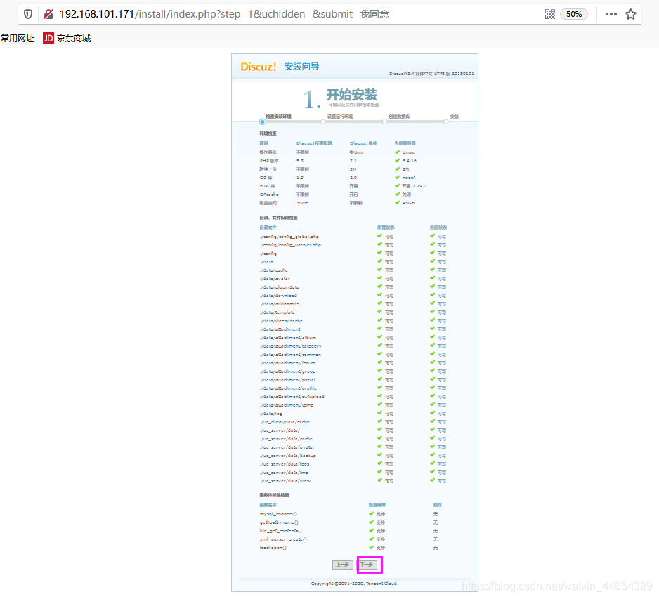The height and width of the screenshot is (599, 659).
Task: Click the 上一步 previous step button
Action: pos(343,565)
